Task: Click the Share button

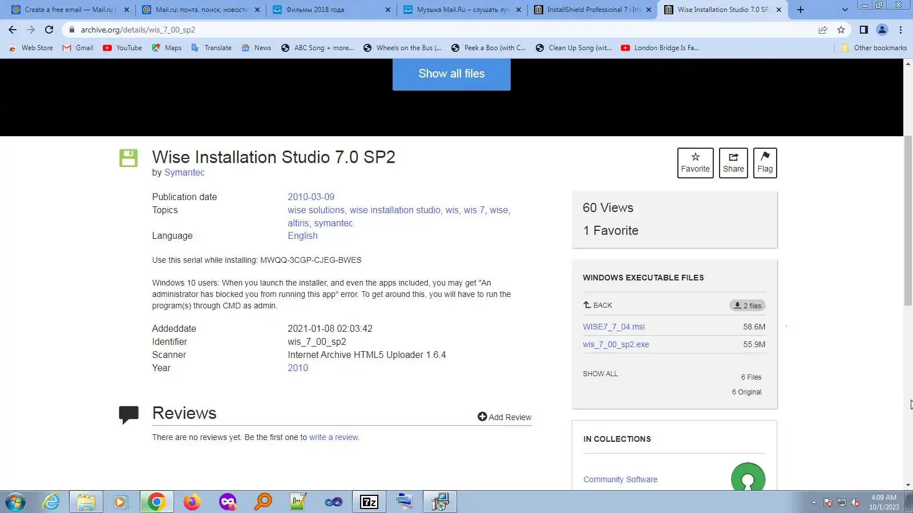Action: [x=733, y=163]
